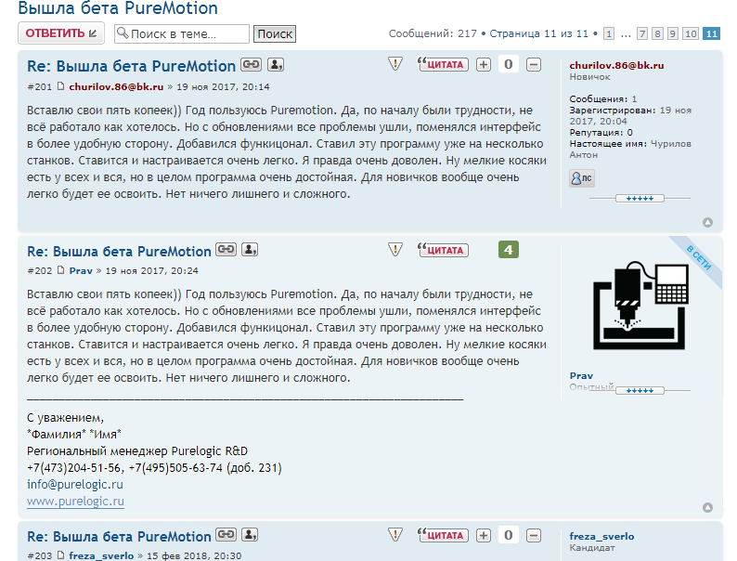Click the reputation stars bar under churilov.86
This screenshot has width=737, height=561.
point(640,199)
